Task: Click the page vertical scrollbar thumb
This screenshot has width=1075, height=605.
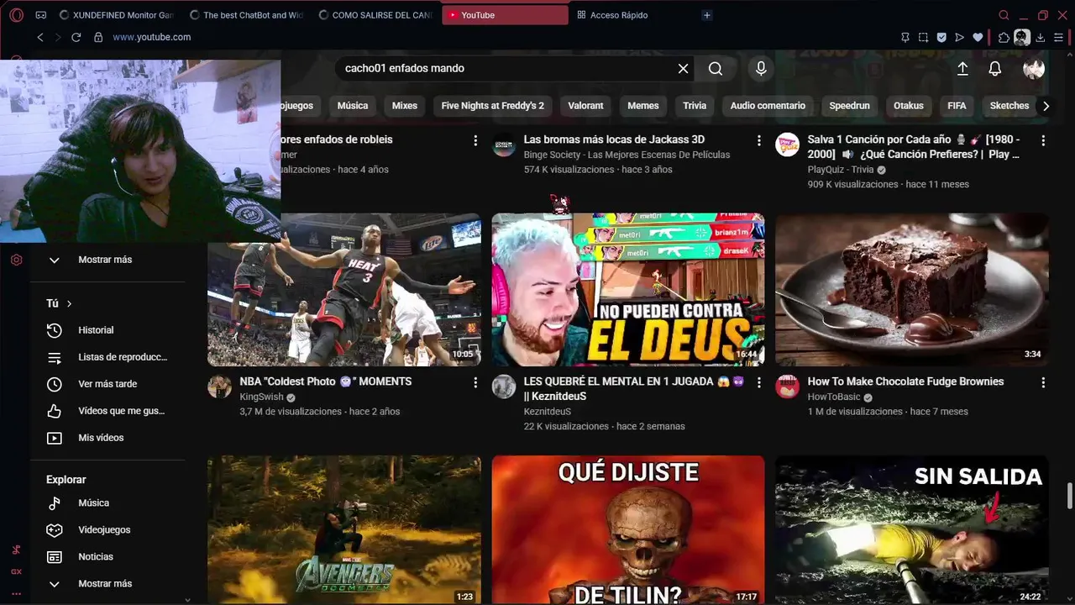Action: pyautogui.click(x=1069, y=496)
